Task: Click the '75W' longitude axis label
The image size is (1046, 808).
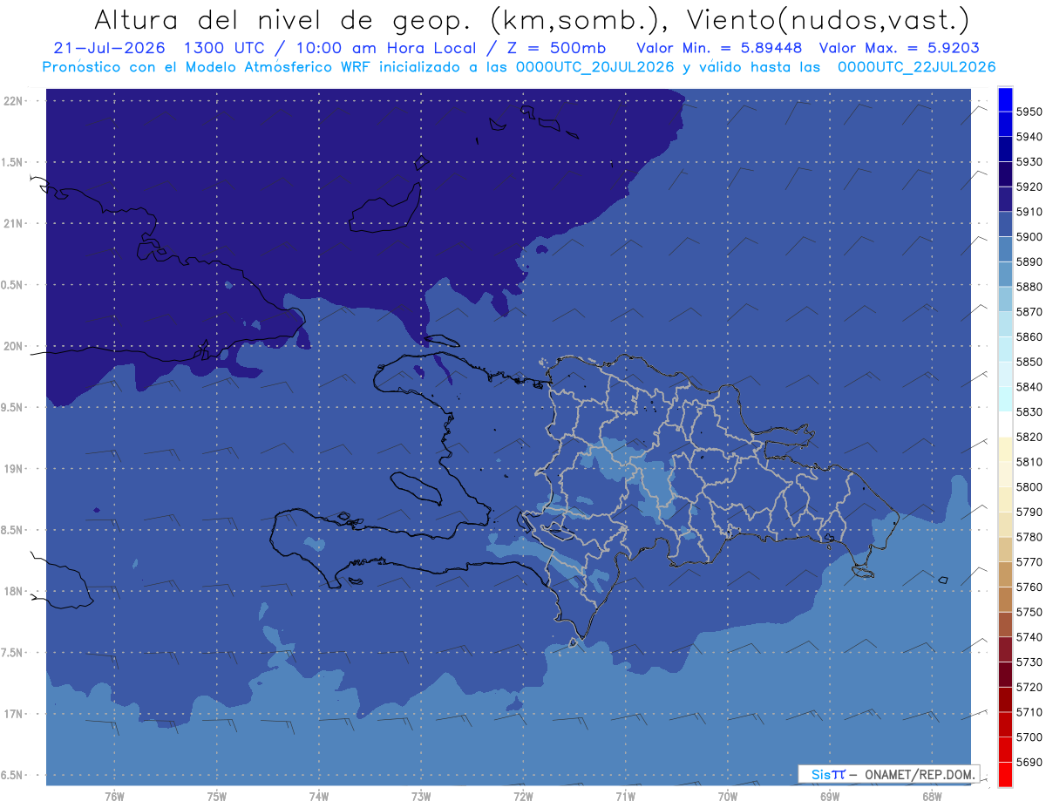Action: point(217,797)
